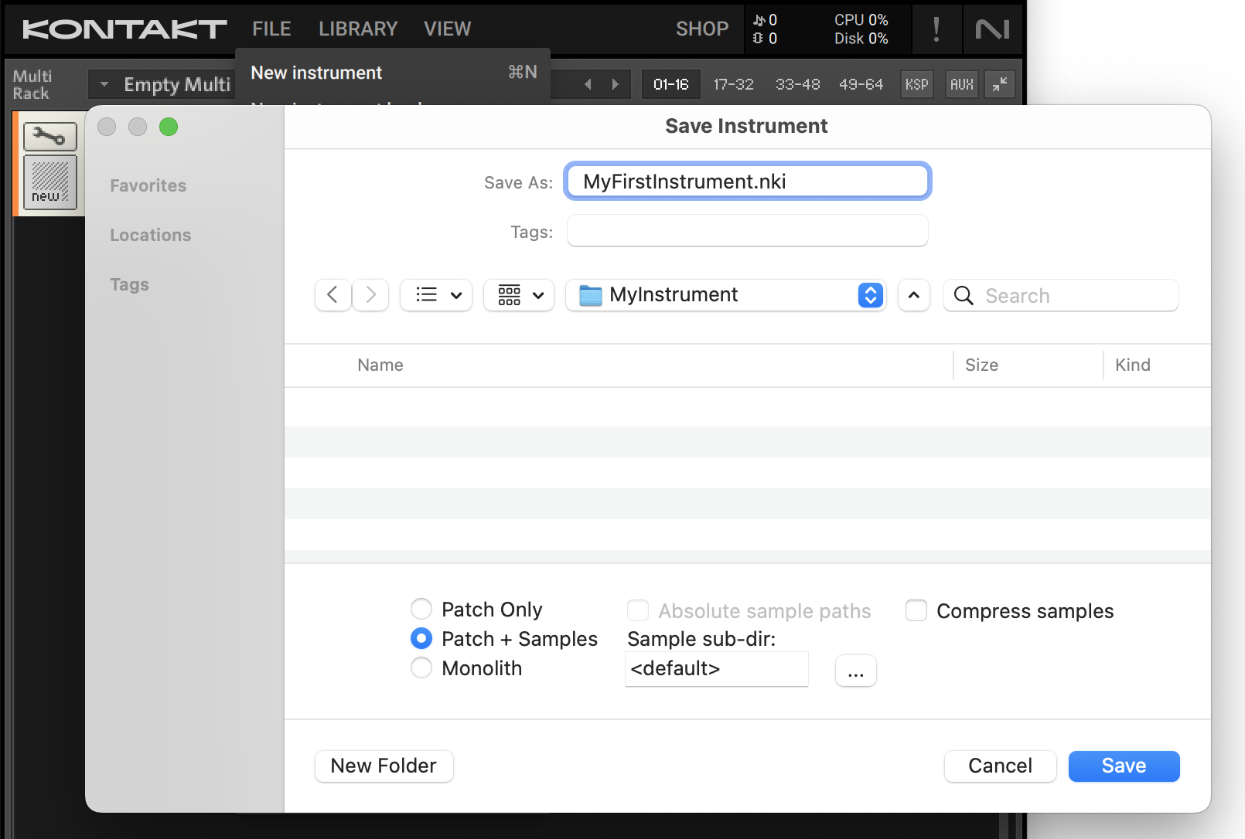Screen dimensions: 1245x839
Task: Go to previous multi with left arrow
Action: pyautogui.click(x=588, y=84)
